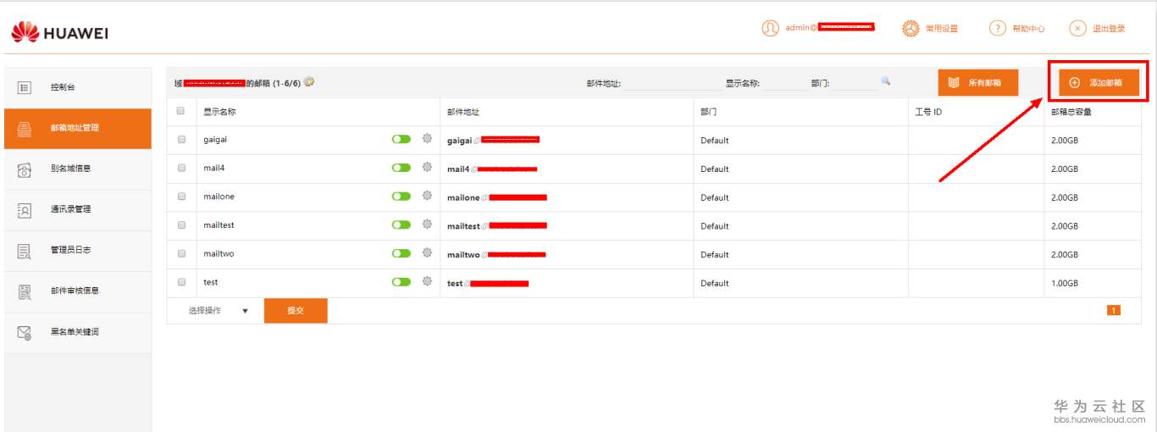
Task: Click the 所有邮箱 all mailboxes button
Action: coord(977,83)
